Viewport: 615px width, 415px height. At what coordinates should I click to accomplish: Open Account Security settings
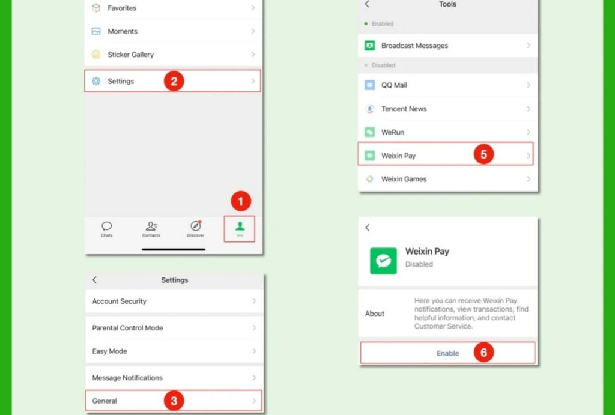click(118, 301)
